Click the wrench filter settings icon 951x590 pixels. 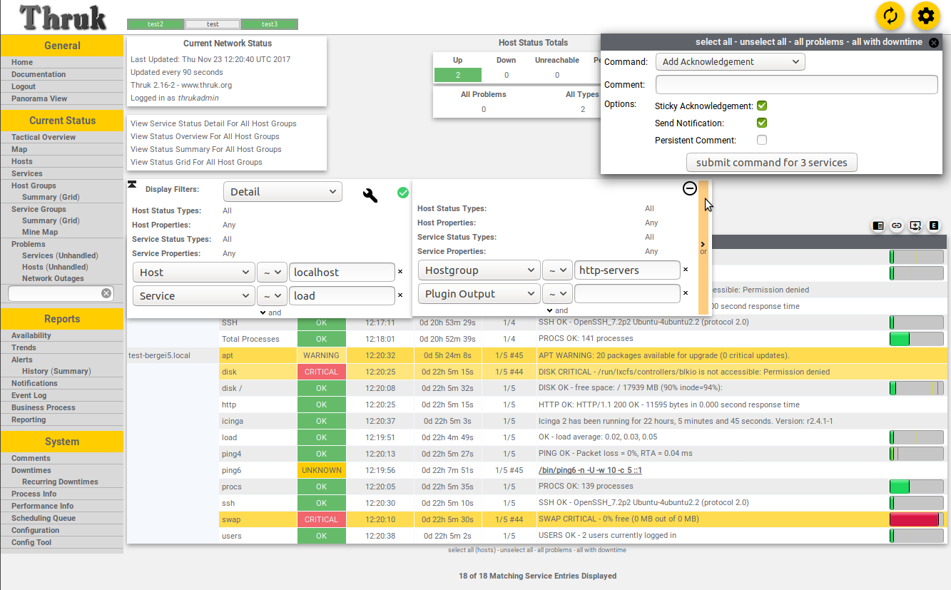pos(370,195)
